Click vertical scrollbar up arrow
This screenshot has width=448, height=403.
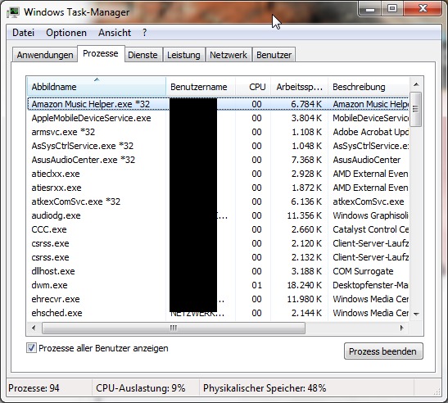(416, 84)
